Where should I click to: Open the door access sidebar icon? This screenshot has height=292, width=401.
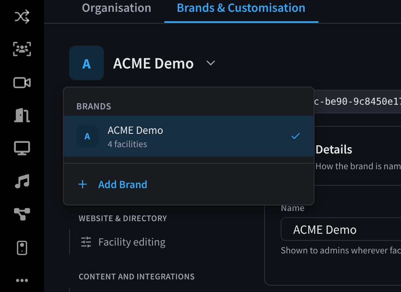[x=22, y=115]
